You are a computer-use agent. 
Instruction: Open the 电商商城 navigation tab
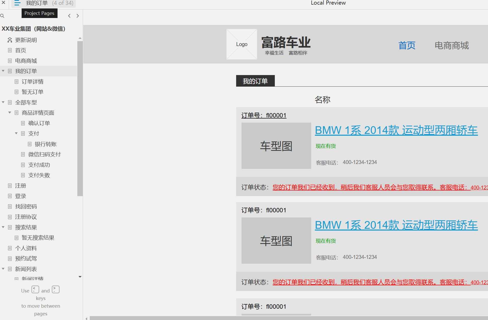[452, 46]
